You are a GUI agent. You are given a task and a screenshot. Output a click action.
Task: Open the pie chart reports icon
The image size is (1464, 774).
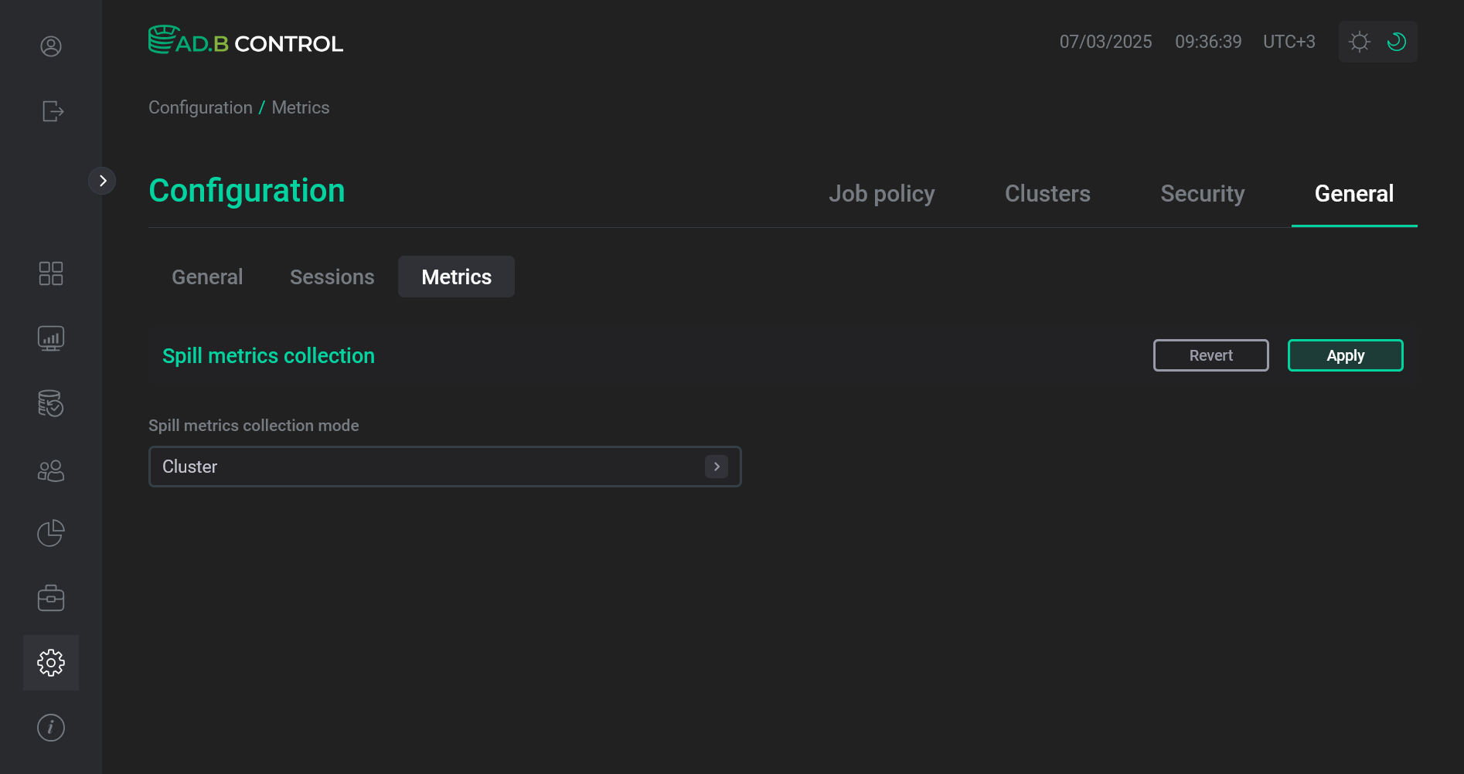click(50, 533)
